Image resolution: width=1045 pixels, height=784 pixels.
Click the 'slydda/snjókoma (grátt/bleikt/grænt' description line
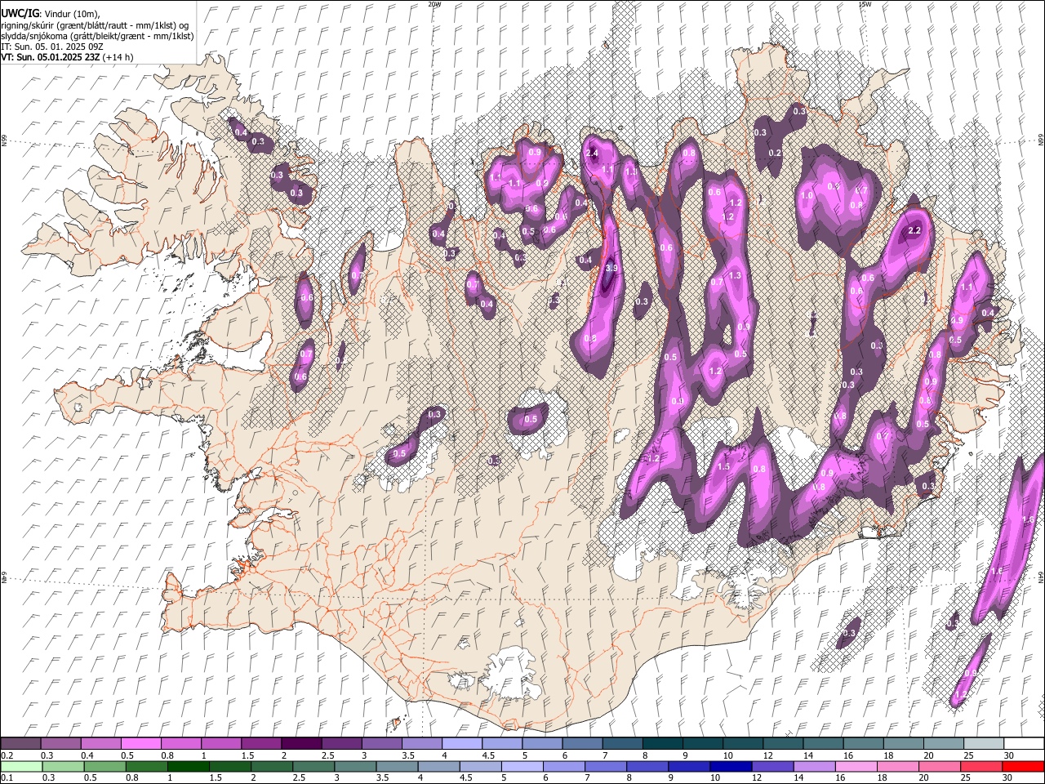point(97,36)
